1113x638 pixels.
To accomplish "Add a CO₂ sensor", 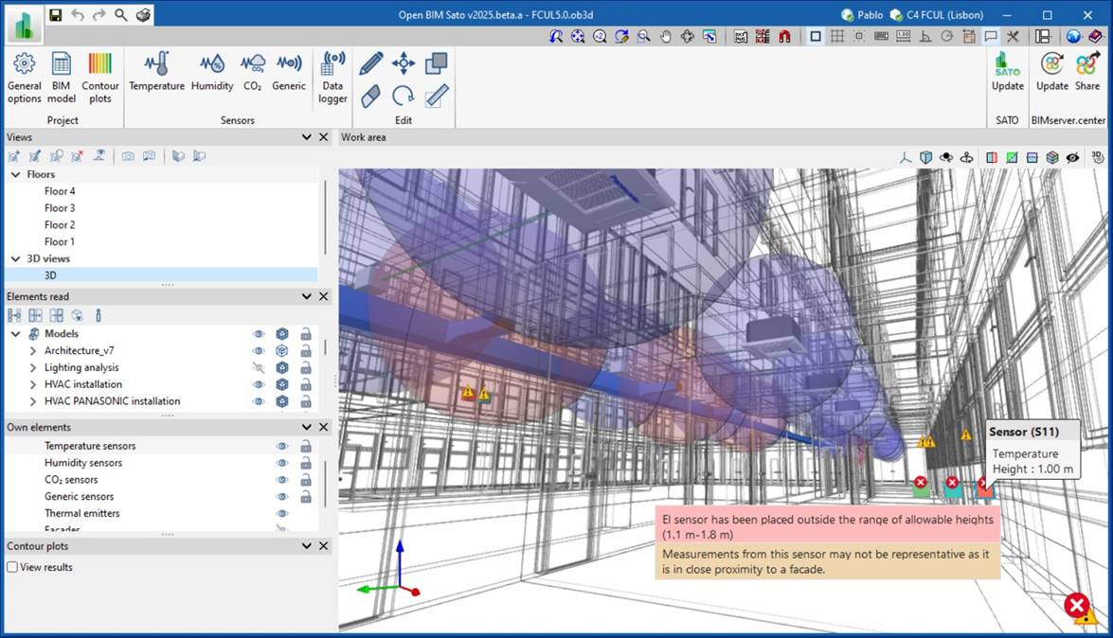I will point(252,72).
